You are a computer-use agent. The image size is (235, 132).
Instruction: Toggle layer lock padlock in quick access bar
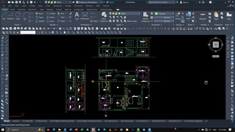point(52,2)
